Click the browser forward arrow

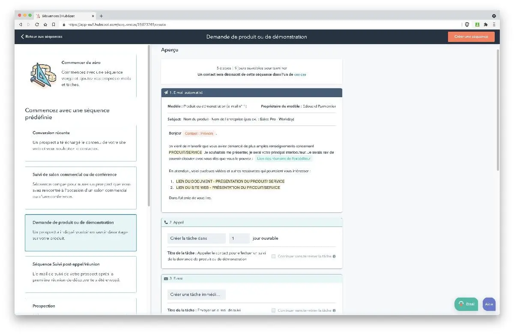(29, 24)
